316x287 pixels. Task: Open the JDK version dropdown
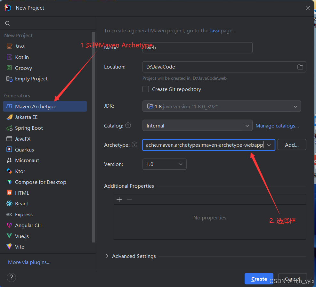222,106
